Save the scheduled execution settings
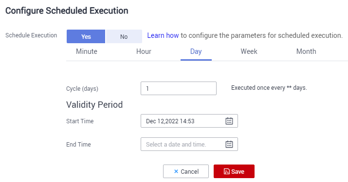Screen dimensions: 348x182 [x=234, y=171]
